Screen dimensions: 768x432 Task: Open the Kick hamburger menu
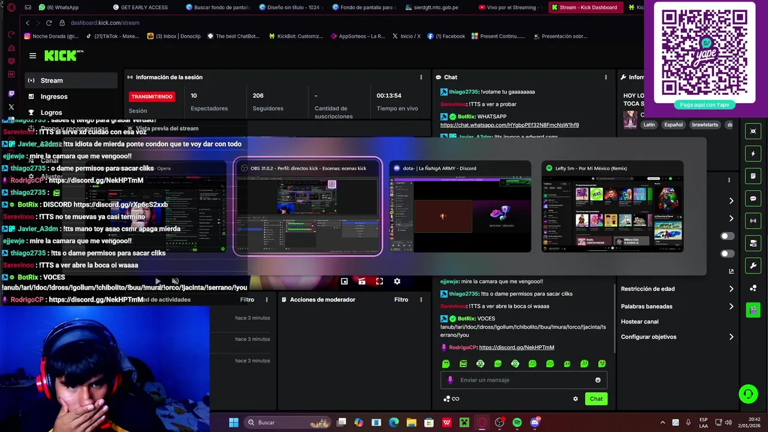click(x=32, y=56)
